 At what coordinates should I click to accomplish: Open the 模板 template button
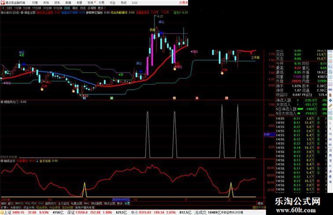pos(260,203)
